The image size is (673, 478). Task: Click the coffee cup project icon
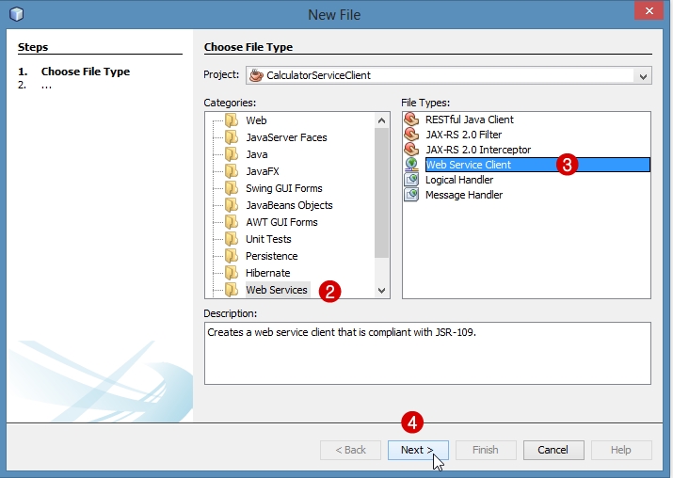[x=256, y=75]
